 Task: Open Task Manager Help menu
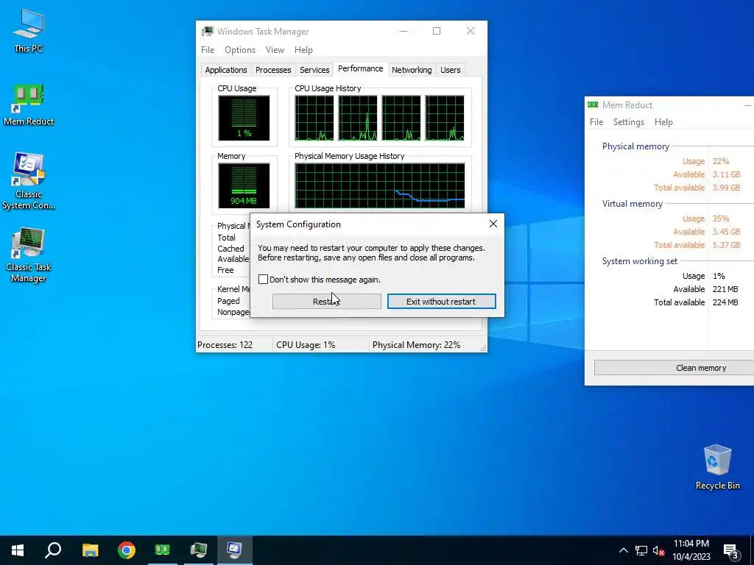point(303,50)
